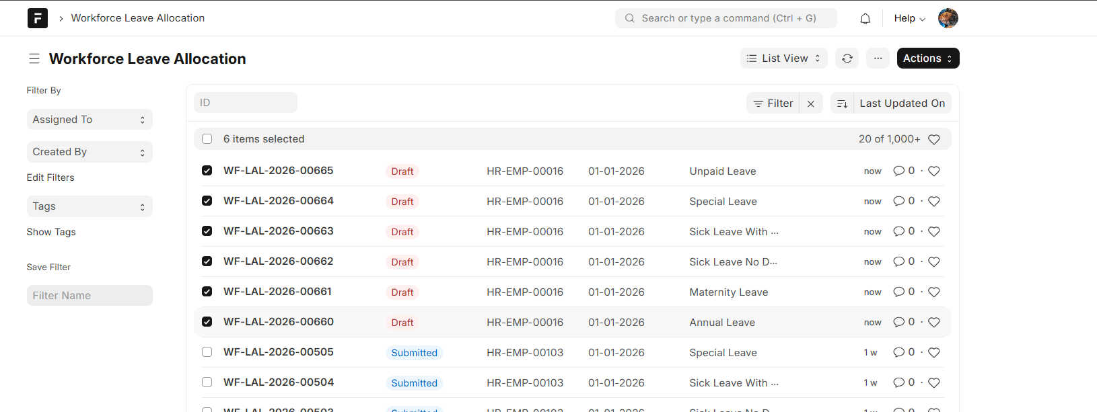Open the Frappe home logo

pos(38,18)
